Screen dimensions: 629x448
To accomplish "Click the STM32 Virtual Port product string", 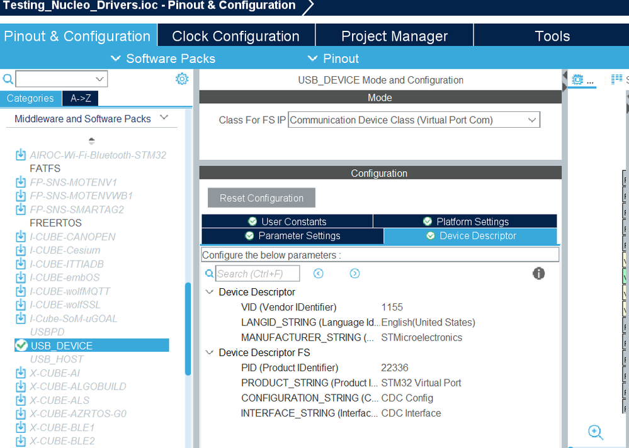I will click(421, 383).
